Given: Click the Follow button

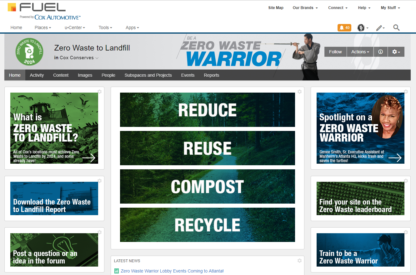Looking at the screenshot, I should (x=335, y=52).
